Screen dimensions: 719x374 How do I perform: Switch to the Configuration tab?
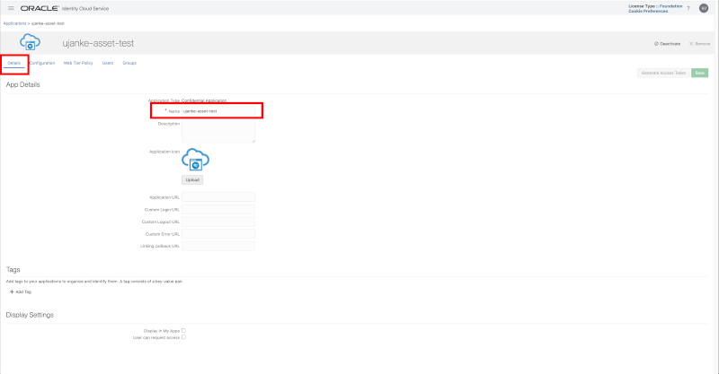point(42,63)
